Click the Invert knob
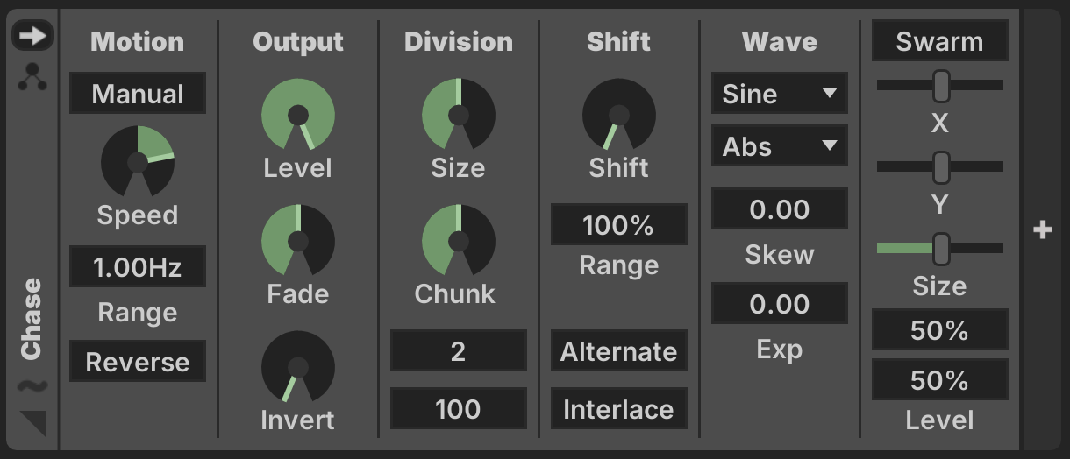Screen dimensions: 1070x459 tap(298, 367)
